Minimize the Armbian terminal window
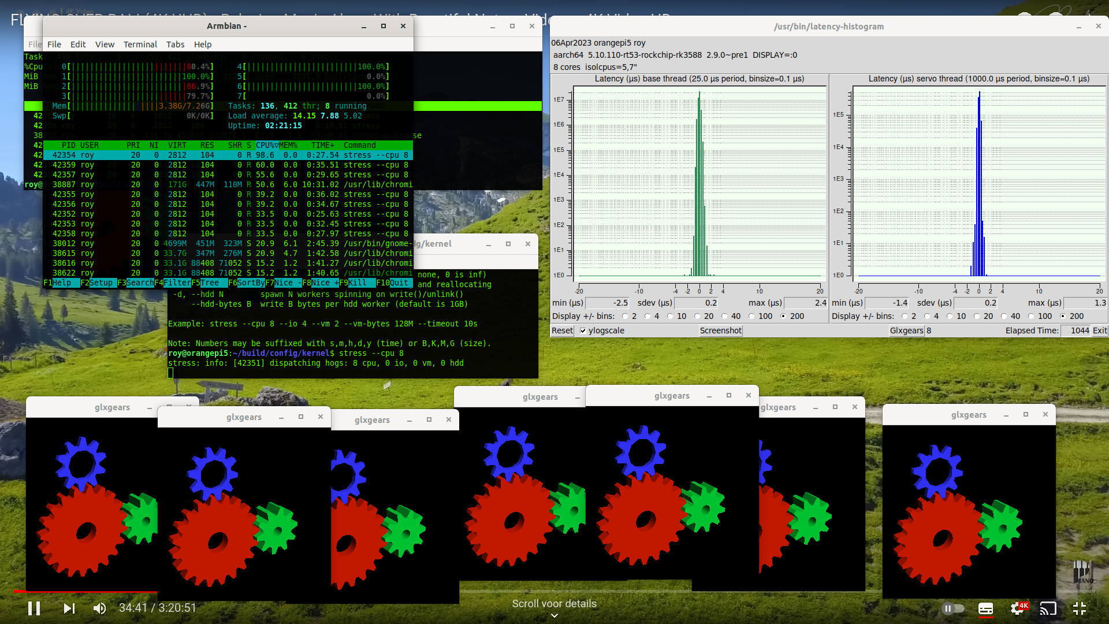 click(364, 27)
